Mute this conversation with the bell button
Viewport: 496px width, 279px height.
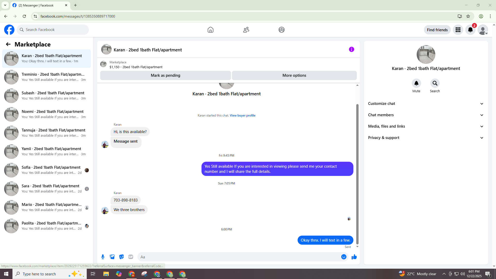[x=416, y=83]
